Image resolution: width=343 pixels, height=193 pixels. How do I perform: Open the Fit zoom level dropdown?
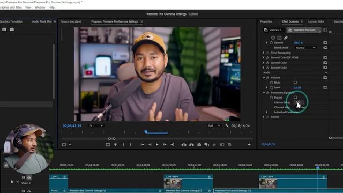click(x=96, y=125)
